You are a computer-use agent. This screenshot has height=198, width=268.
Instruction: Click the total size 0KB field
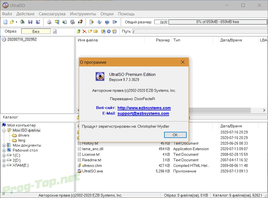coord(161,22)
